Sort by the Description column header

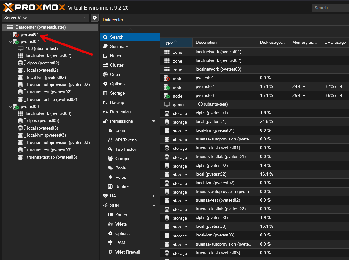click(x=225, y=42)
